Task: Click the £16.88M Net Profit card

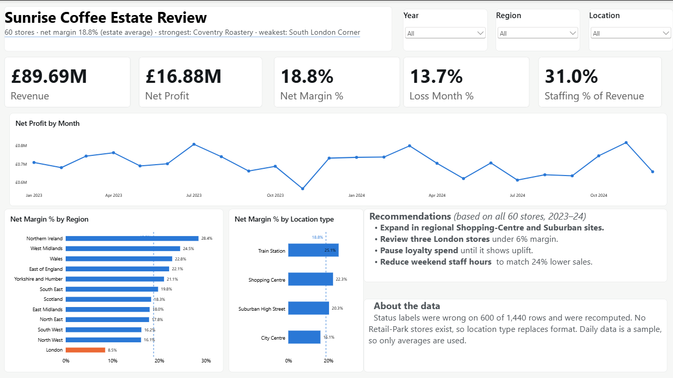Action: (200, 82)
